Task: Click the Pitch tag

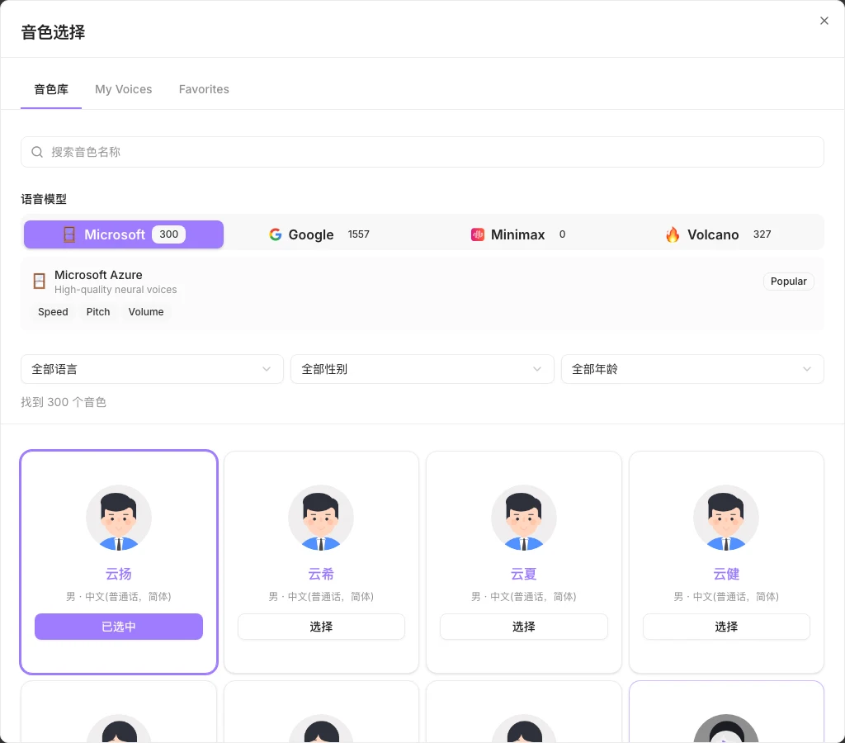Action: (98, 312)
